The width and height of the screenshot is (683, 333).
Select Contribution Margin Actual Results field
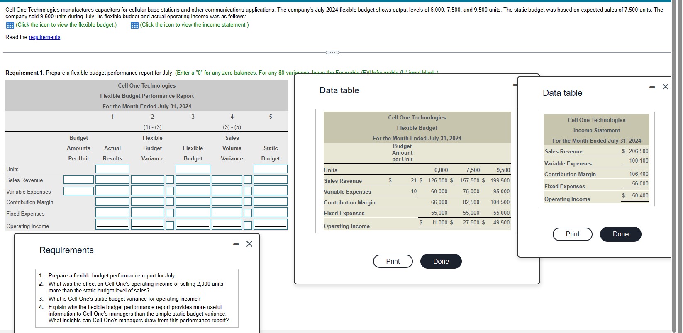112,202
